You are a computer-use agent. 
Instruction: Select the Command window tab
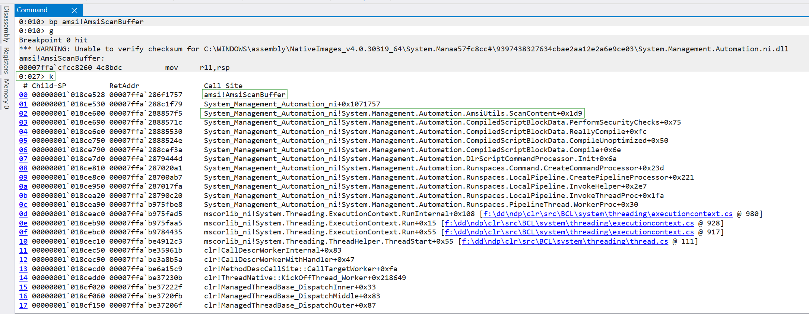32,10
